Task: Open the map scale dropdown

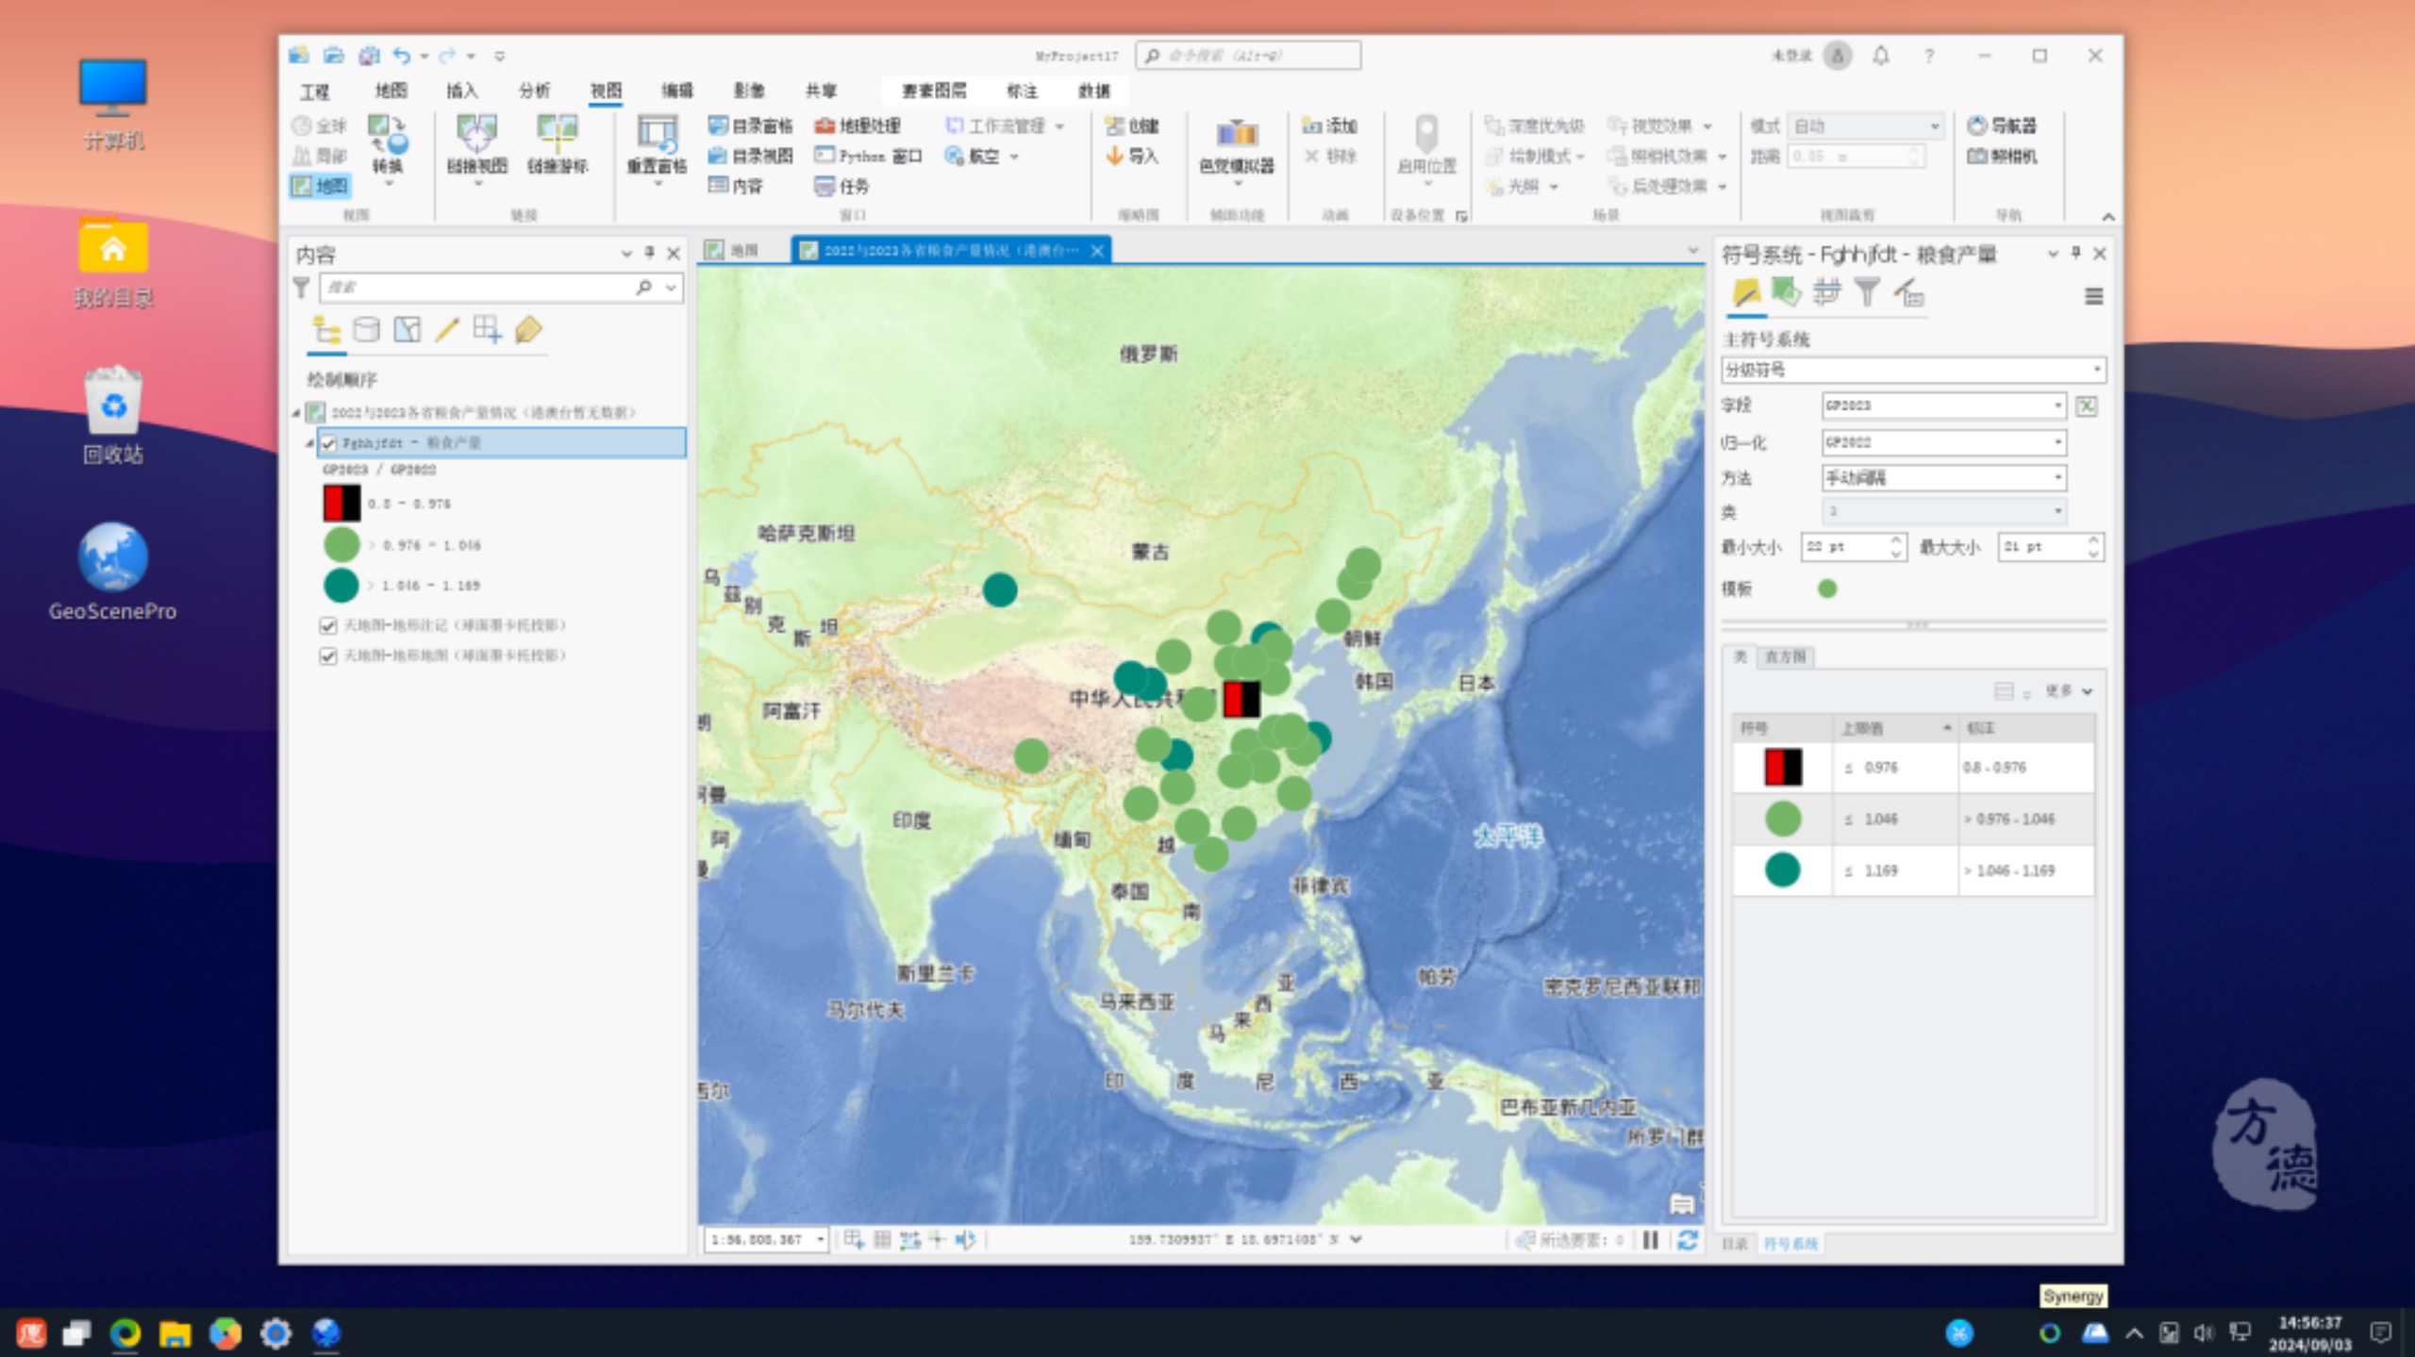Action: 820,1239
